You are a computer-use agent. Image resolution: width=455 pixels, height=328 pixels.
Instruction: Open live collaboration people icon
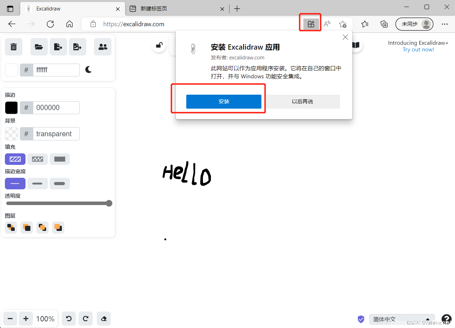pyautogui.click(x=103, y=47)
